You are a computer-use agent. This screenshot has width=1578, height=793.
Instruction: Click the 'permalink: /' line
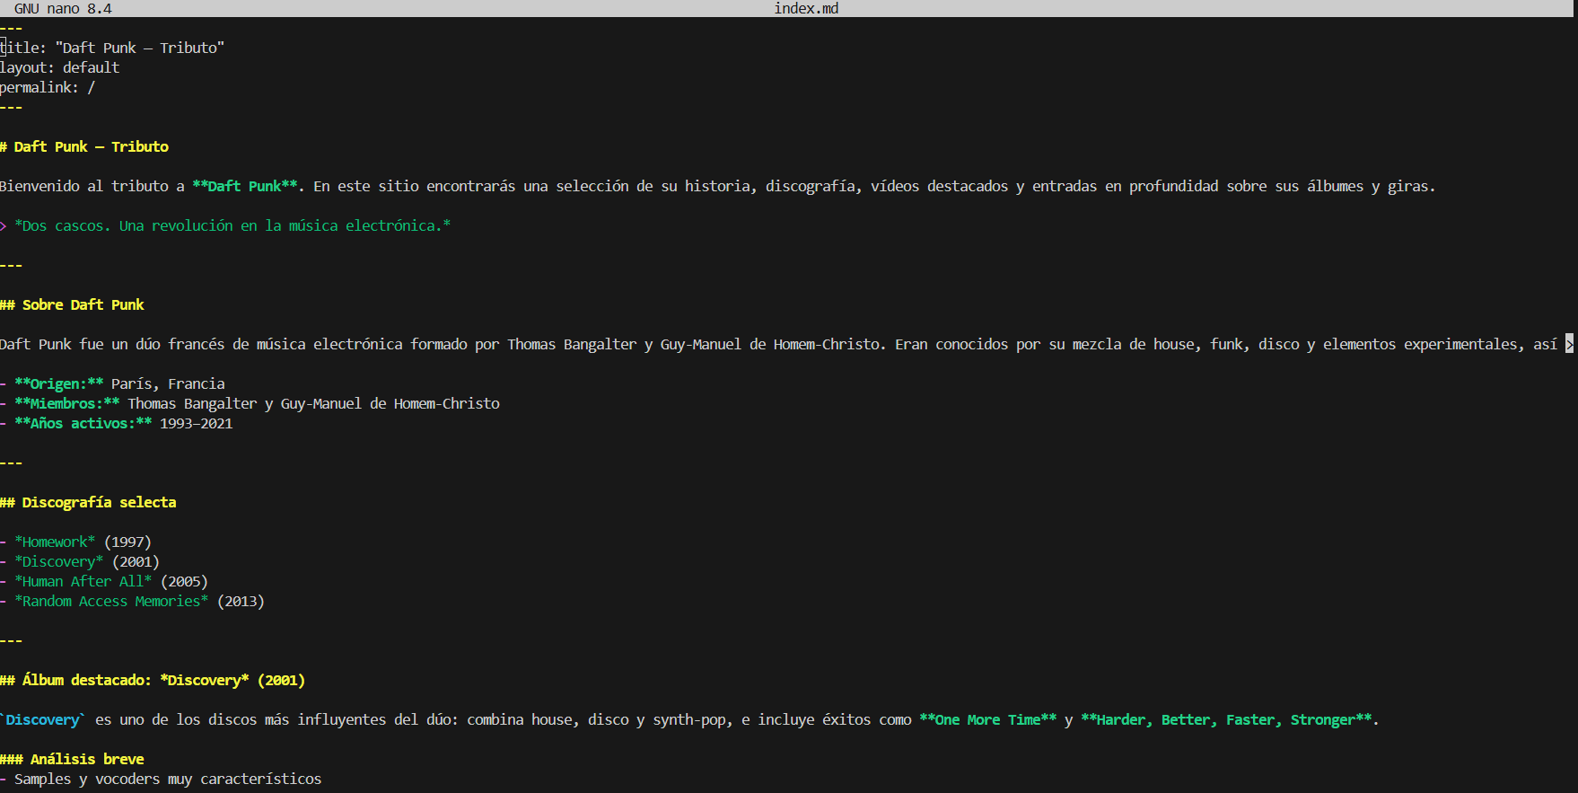[48, 87]
